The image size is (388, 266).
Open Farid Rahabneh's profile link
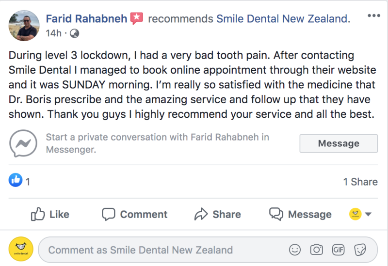[x=86, y=19]
